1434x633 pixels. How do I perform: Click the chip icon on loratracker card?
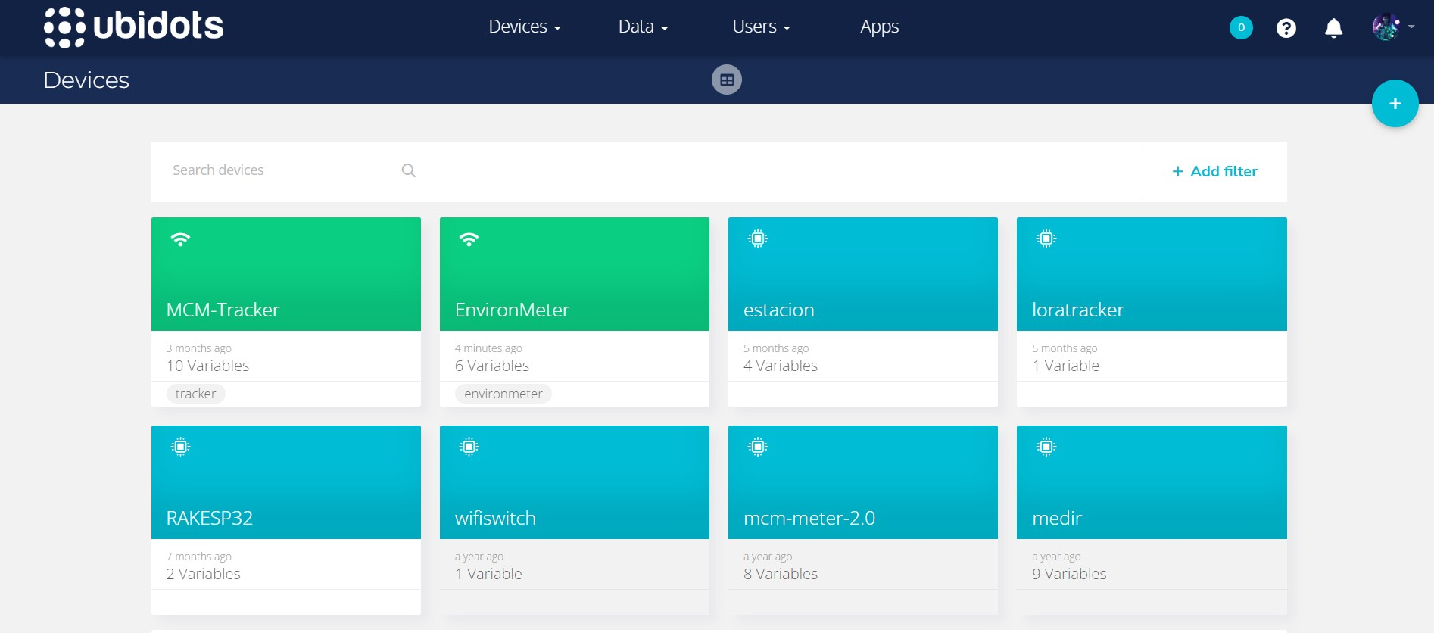click(x=1046, y=239)
